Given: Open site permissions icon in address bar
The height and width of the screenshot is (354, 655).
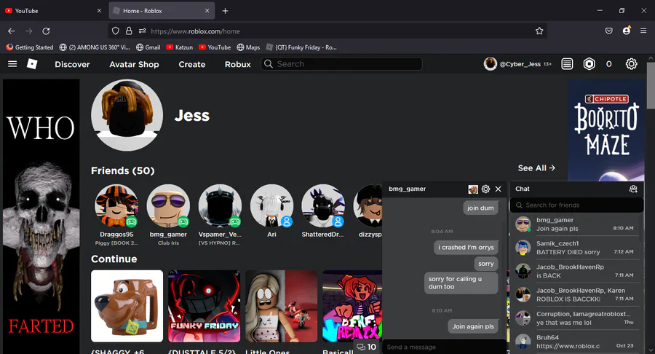Looking at the screenshot, I should pyautogui.click(x=143, y=31).
